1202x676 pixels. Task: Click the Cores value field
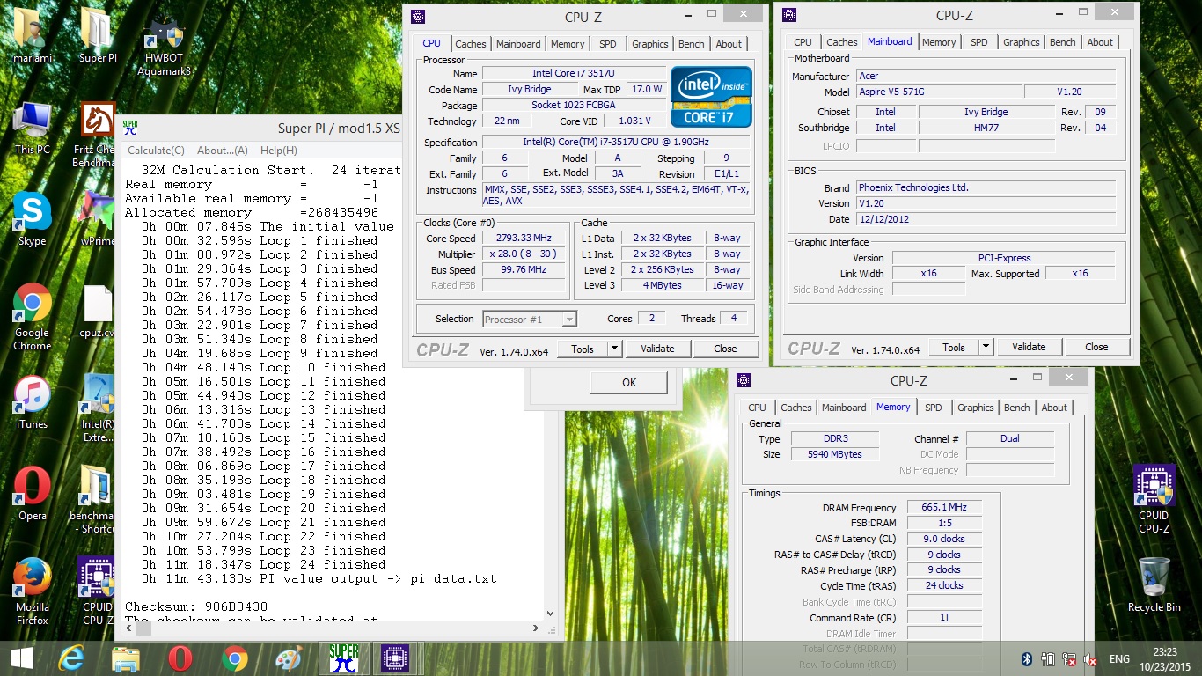(x=652, y=319)
